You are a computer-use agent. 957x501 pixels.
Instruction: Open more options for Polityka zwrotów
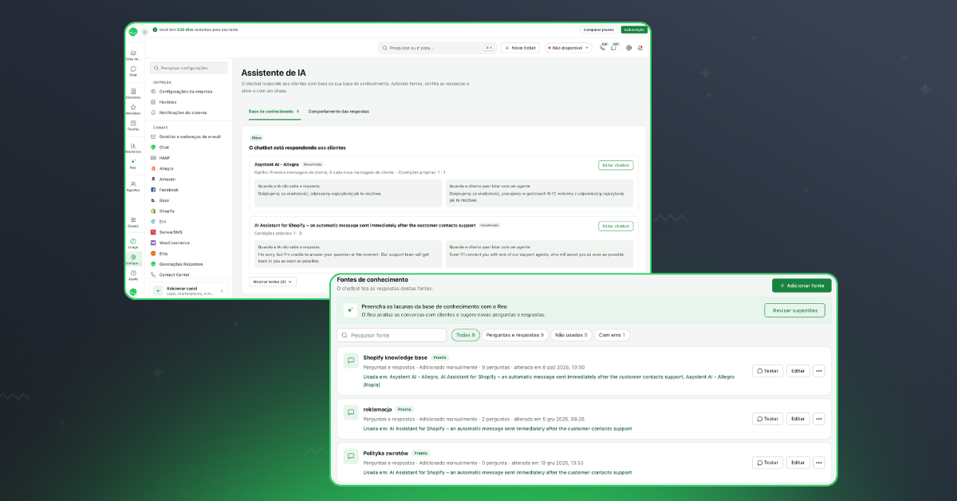coord(818,463)
